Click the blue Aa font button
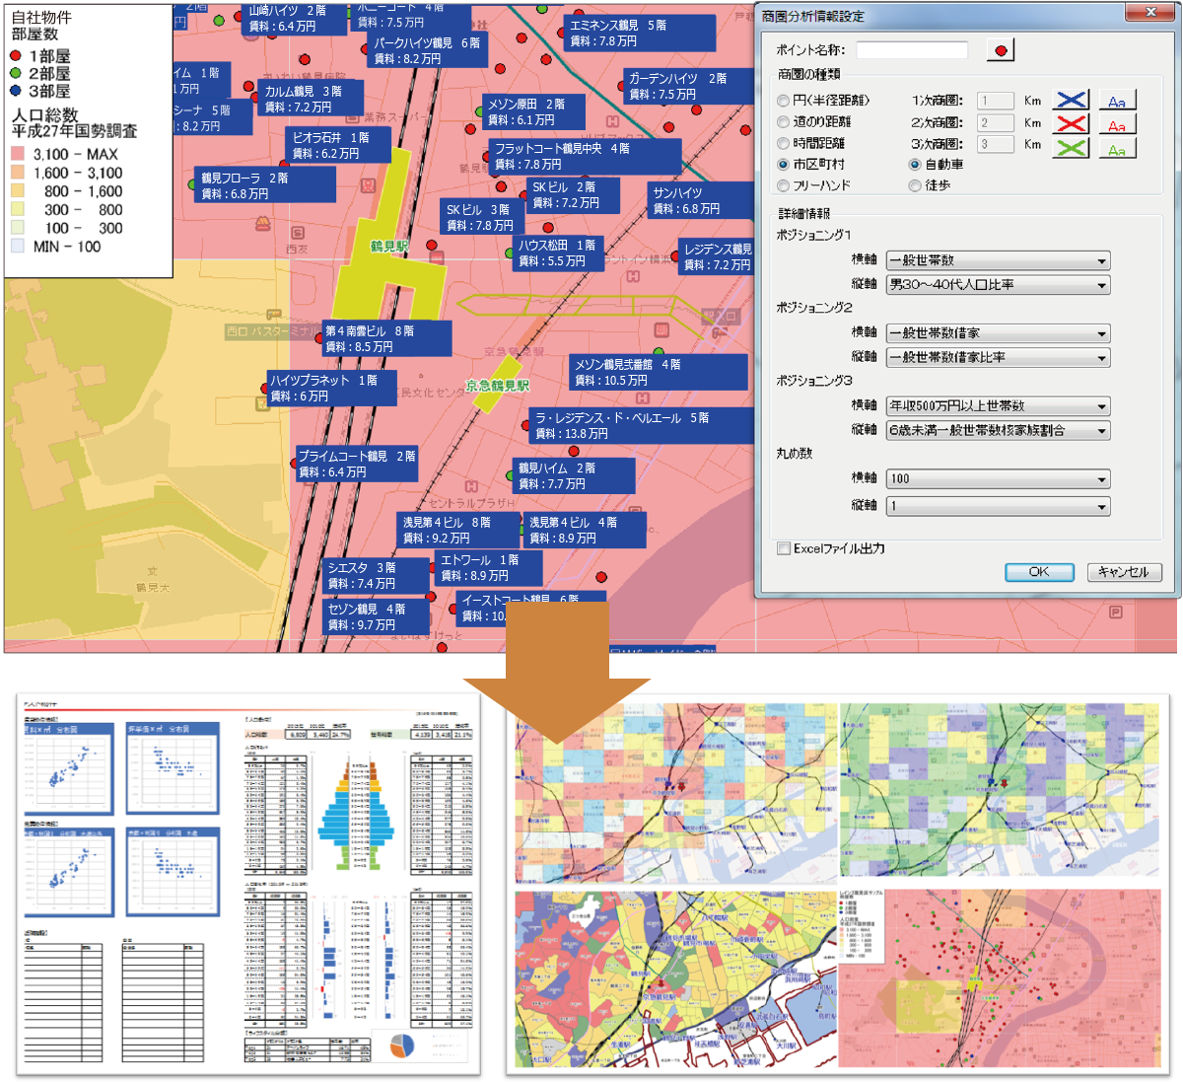The width and height of the screenshot is (1183, 1082). (1117, 101)
